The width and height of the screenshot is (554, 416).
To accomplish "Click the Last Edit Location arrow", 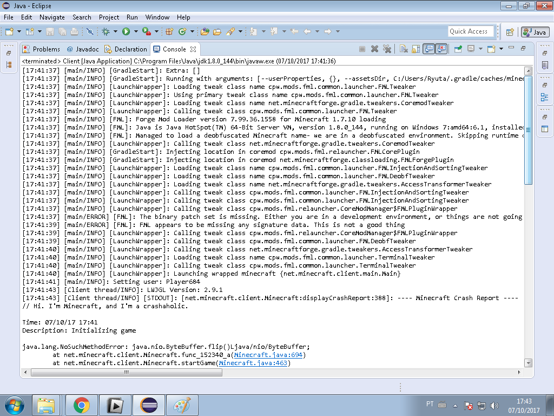I will 294,31.
